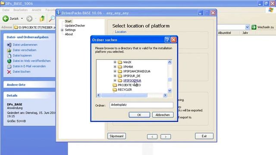Image resolution: width=276 pixels, height=155 pixels.
Task: Click the Details panel header
Action: click(x=29, y=96)
